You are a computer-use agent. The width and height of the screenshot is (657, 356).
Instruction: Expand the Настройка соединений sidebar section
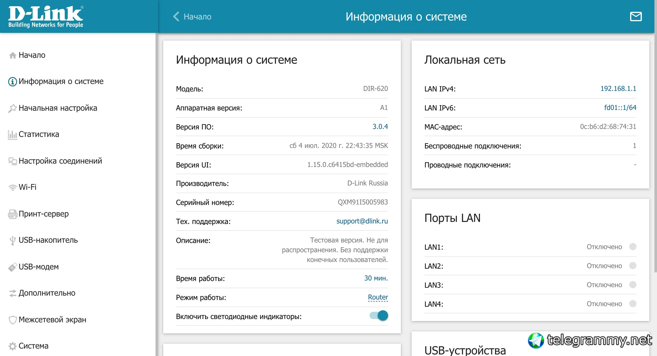click(60, 161)
